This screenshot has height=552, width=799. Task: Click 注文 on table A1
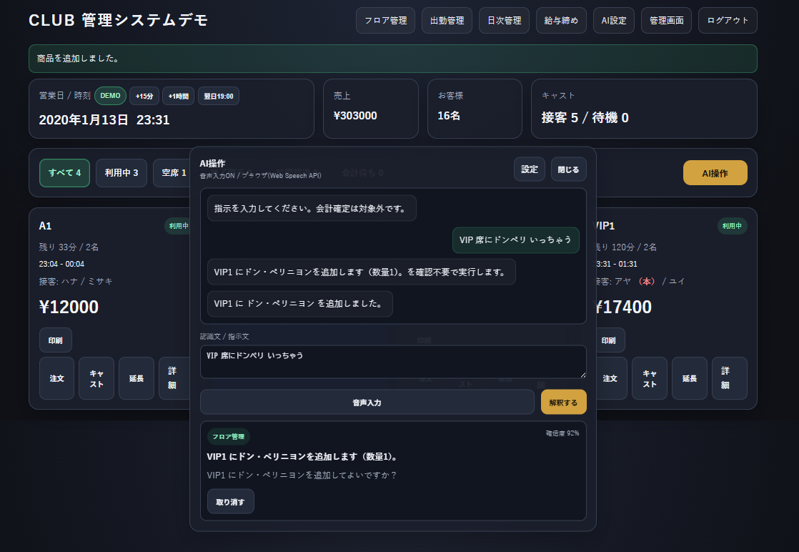56,378
